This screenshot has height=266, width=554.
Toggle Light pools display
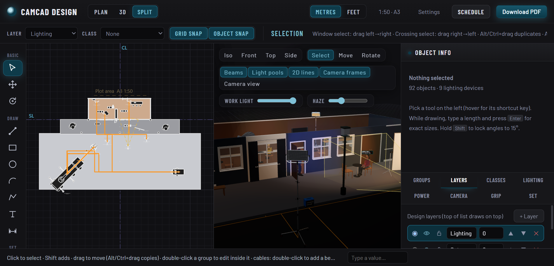[x=268, y=72]
